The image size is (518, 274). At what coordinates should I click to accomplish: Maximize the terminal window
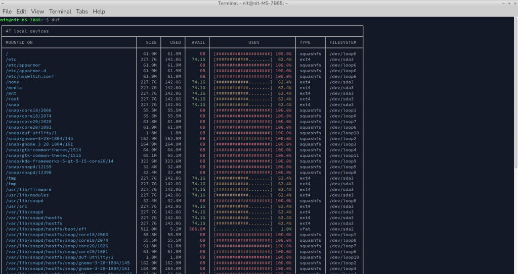coord(509,3)
